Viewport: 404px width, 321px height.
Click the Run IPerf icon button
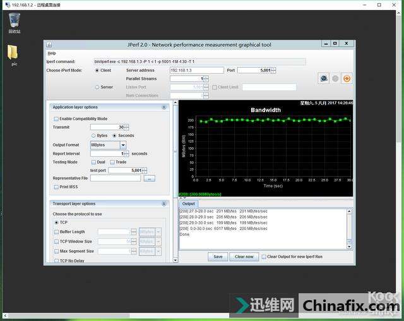pyautogui.click(x=323, y=78)
